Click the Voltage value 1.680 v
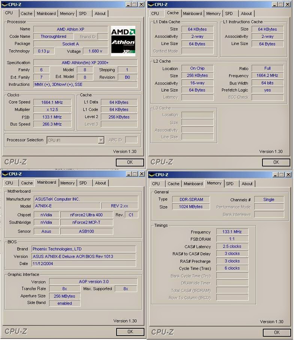This screenshot has width=294, height=340. pos(95,51)
